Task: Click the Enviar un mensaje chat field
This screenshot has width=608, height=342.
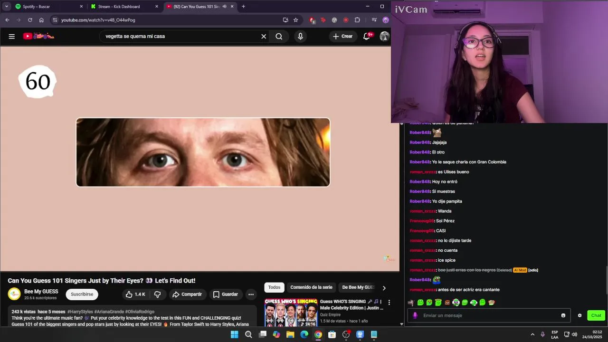Action: 489,315
